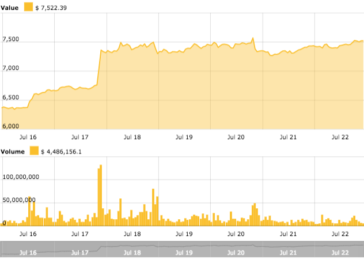Click the Jul 18 label under price chart
Viewport: 364px width, 259px height.
tap(132, 137)
